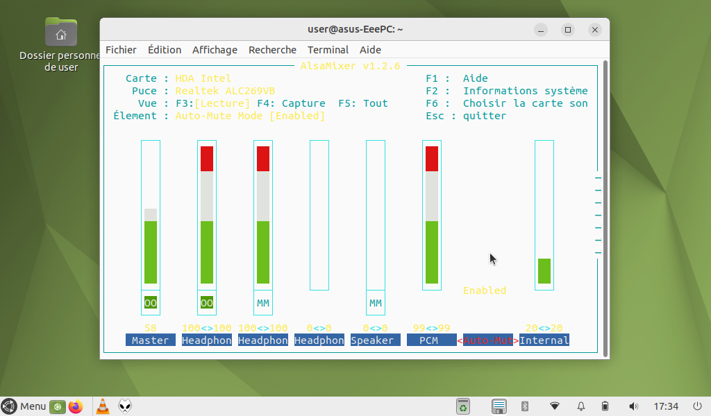Open the white alien-face application icon
Screen dimensions: 711x416
125,406
